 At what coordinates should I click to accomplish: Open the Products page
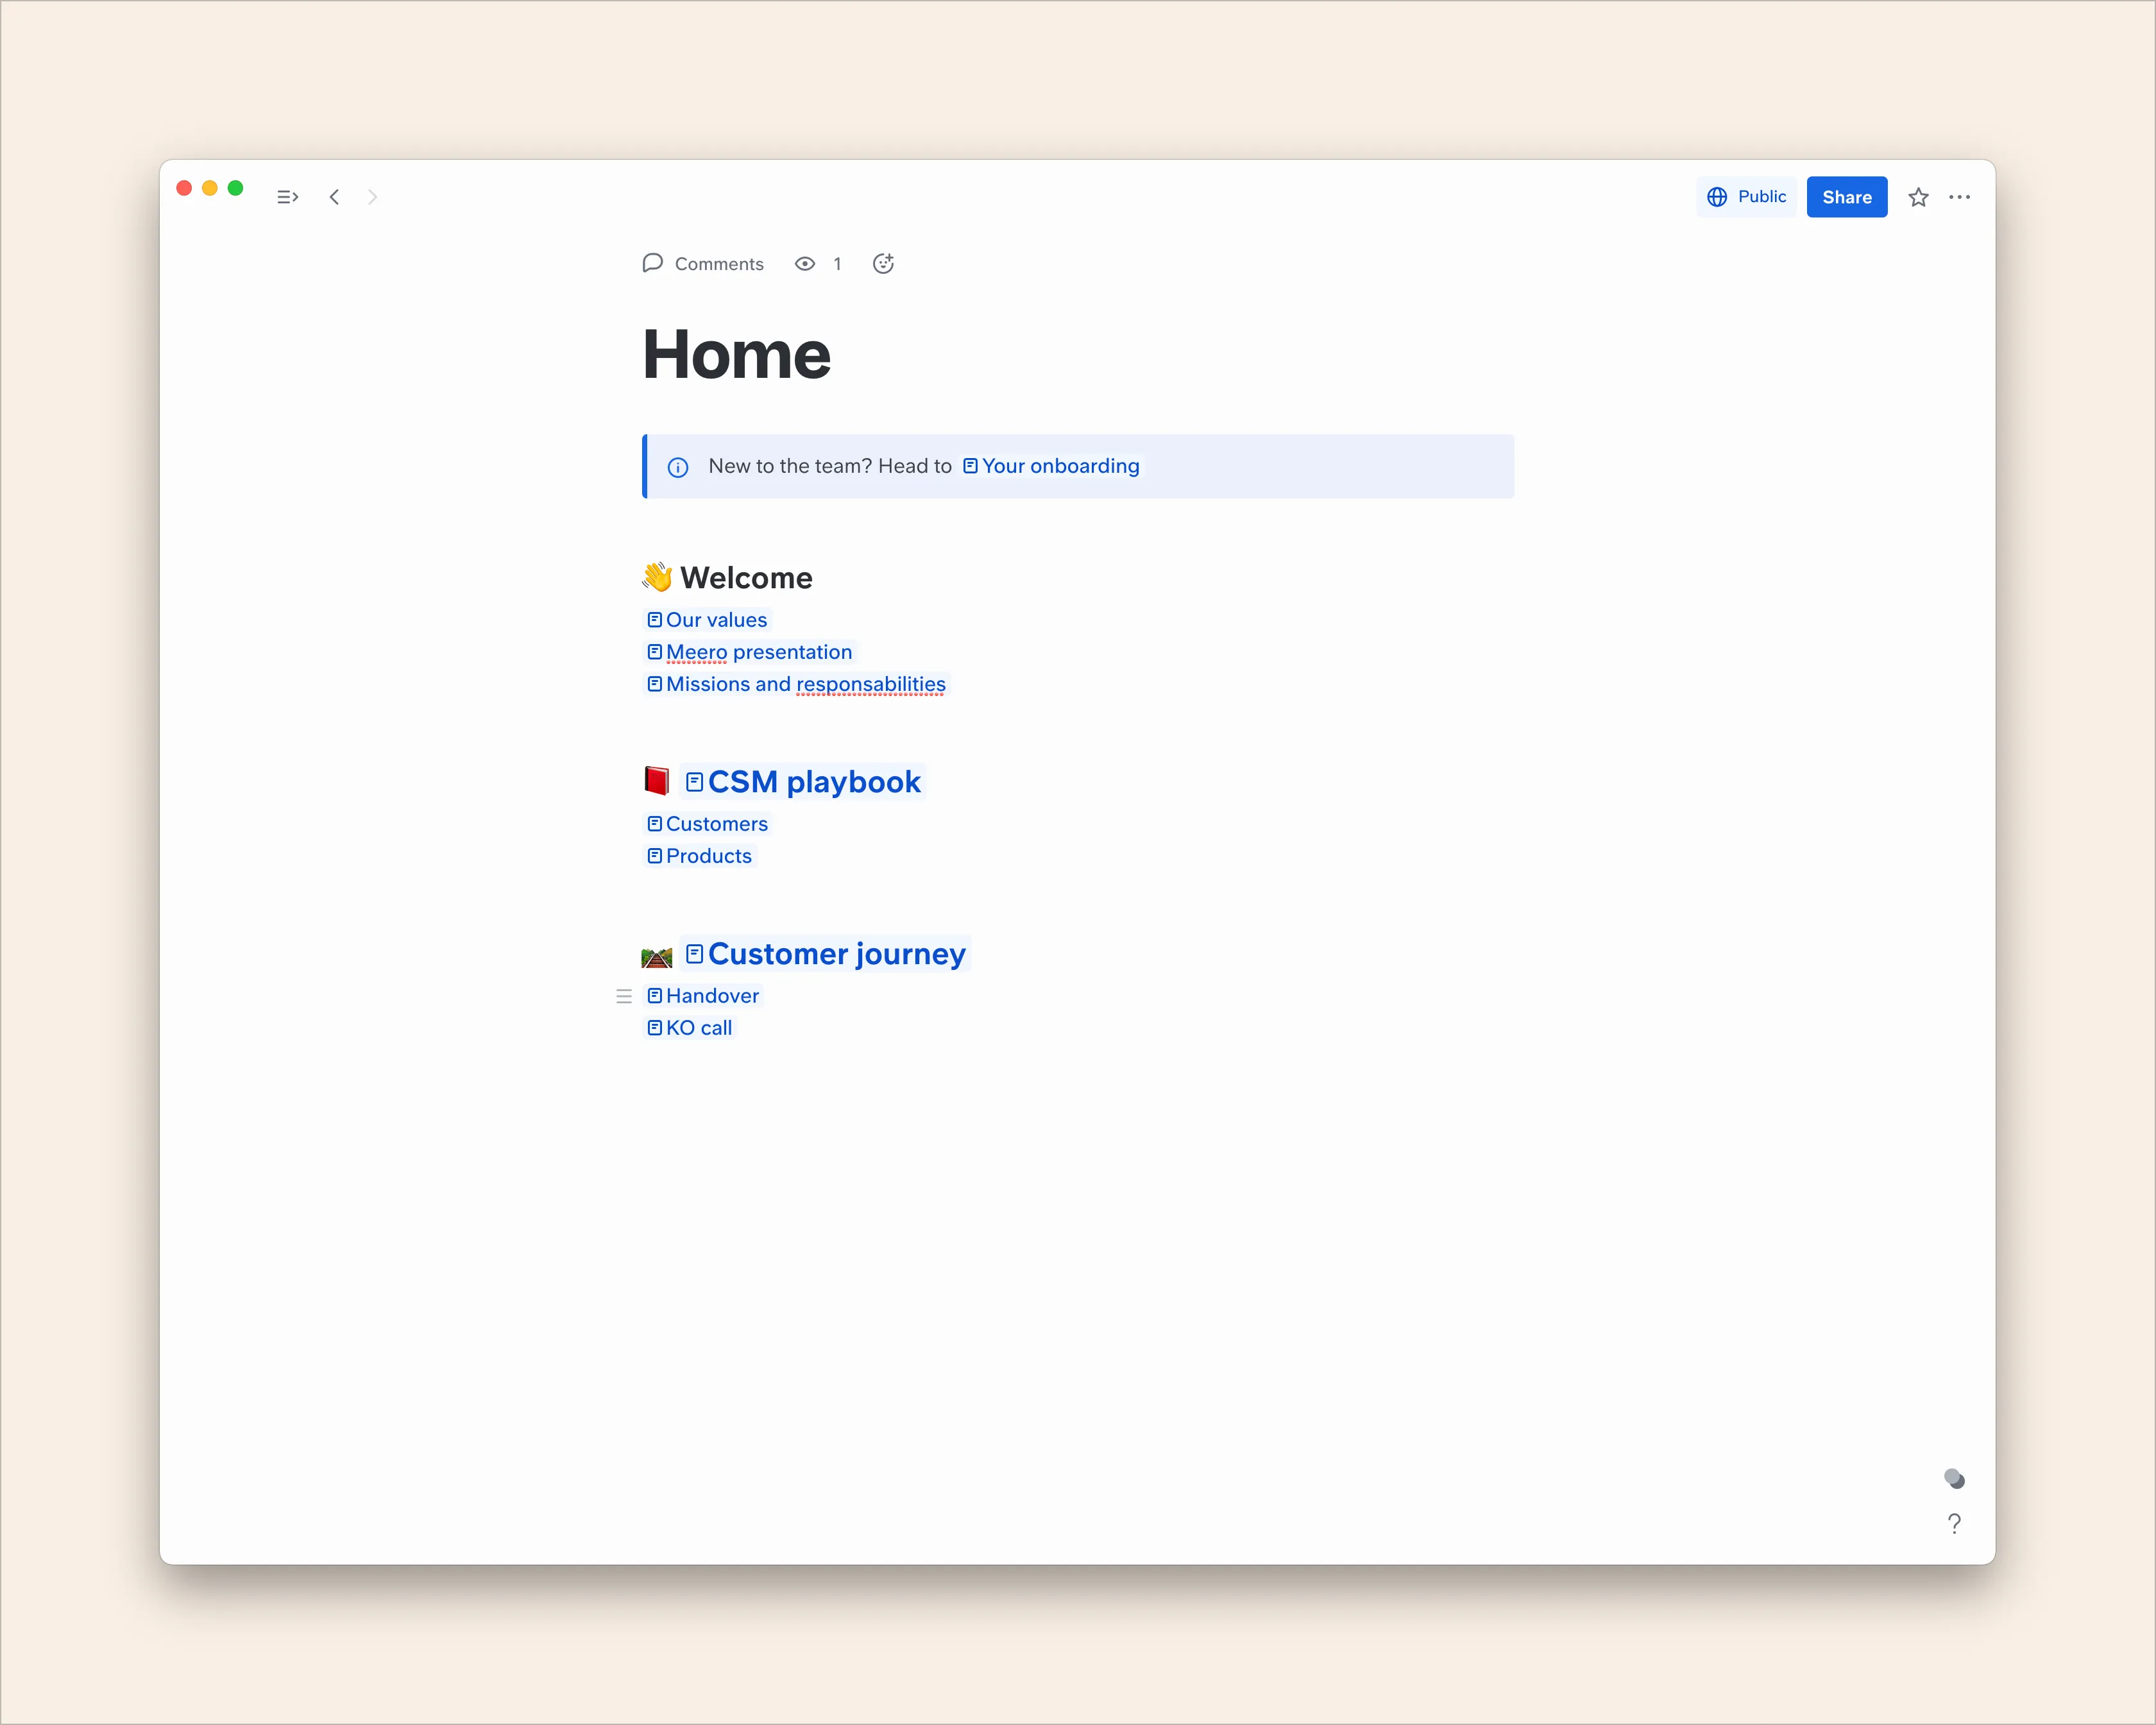pyautogui.click(x=699, y=856)
